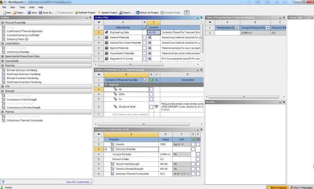The width and height of the screenshot is (314, 189).
Task: Select the Engineering Data book icon
Action: tap(106, 32)
